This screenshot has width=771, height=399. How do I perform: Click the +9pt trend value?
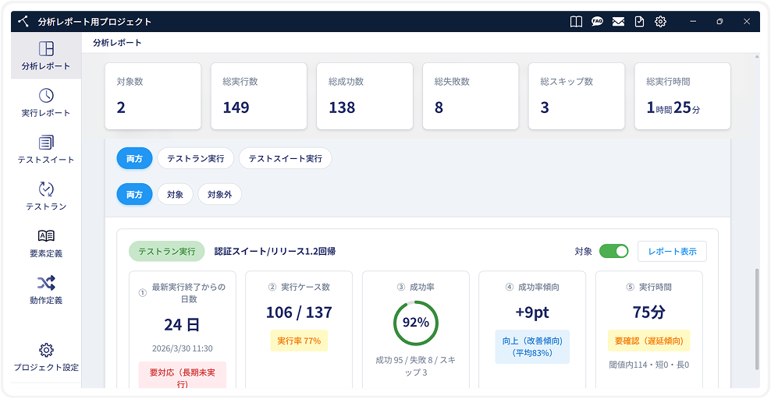[532, 312]
